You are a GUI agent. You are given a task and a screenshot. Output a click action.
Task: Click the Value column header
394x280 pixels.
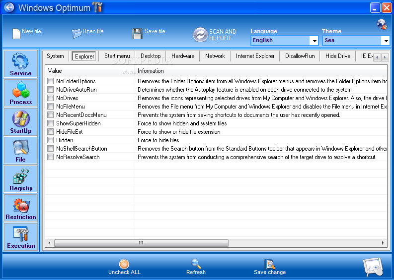coord(90,71)
